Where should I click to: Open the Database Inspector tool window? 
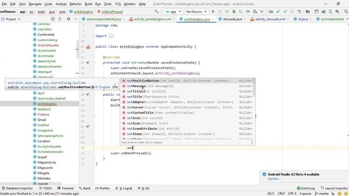click(x=17, y=188)
